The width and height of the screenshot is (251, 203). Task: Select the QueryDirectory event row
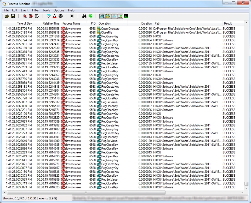pos(123,29)
